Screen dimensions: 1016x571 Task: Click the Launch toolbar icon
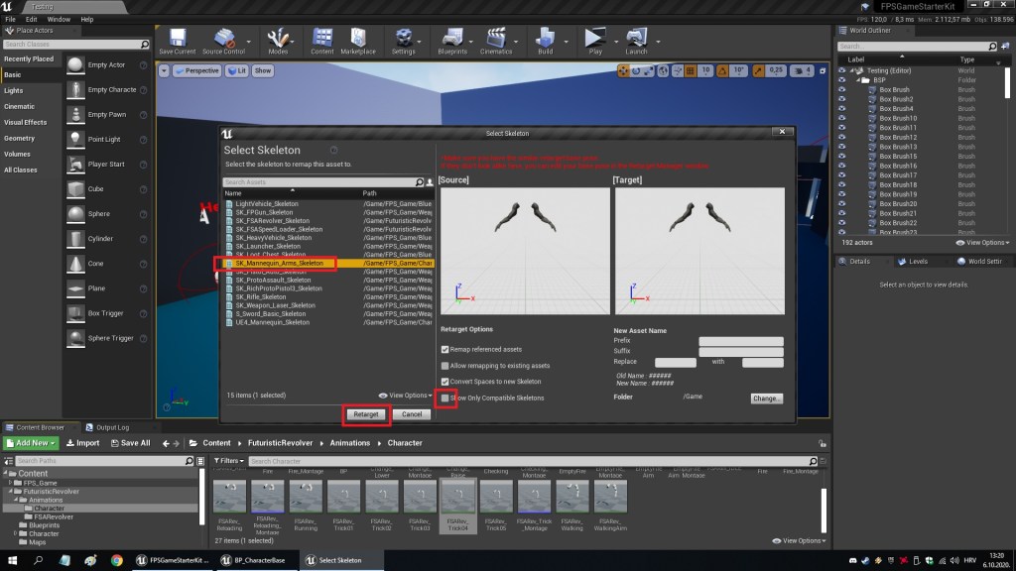pos(636,41)
